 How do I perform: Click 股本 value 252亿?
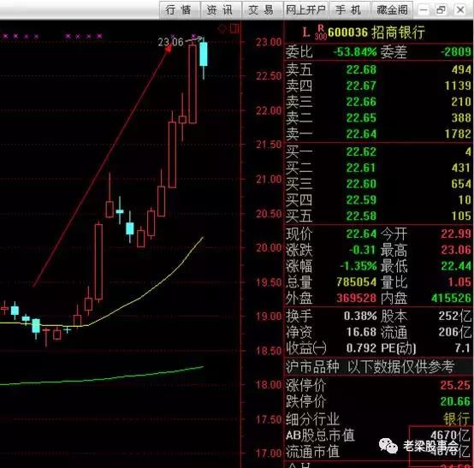click(455, 316)
